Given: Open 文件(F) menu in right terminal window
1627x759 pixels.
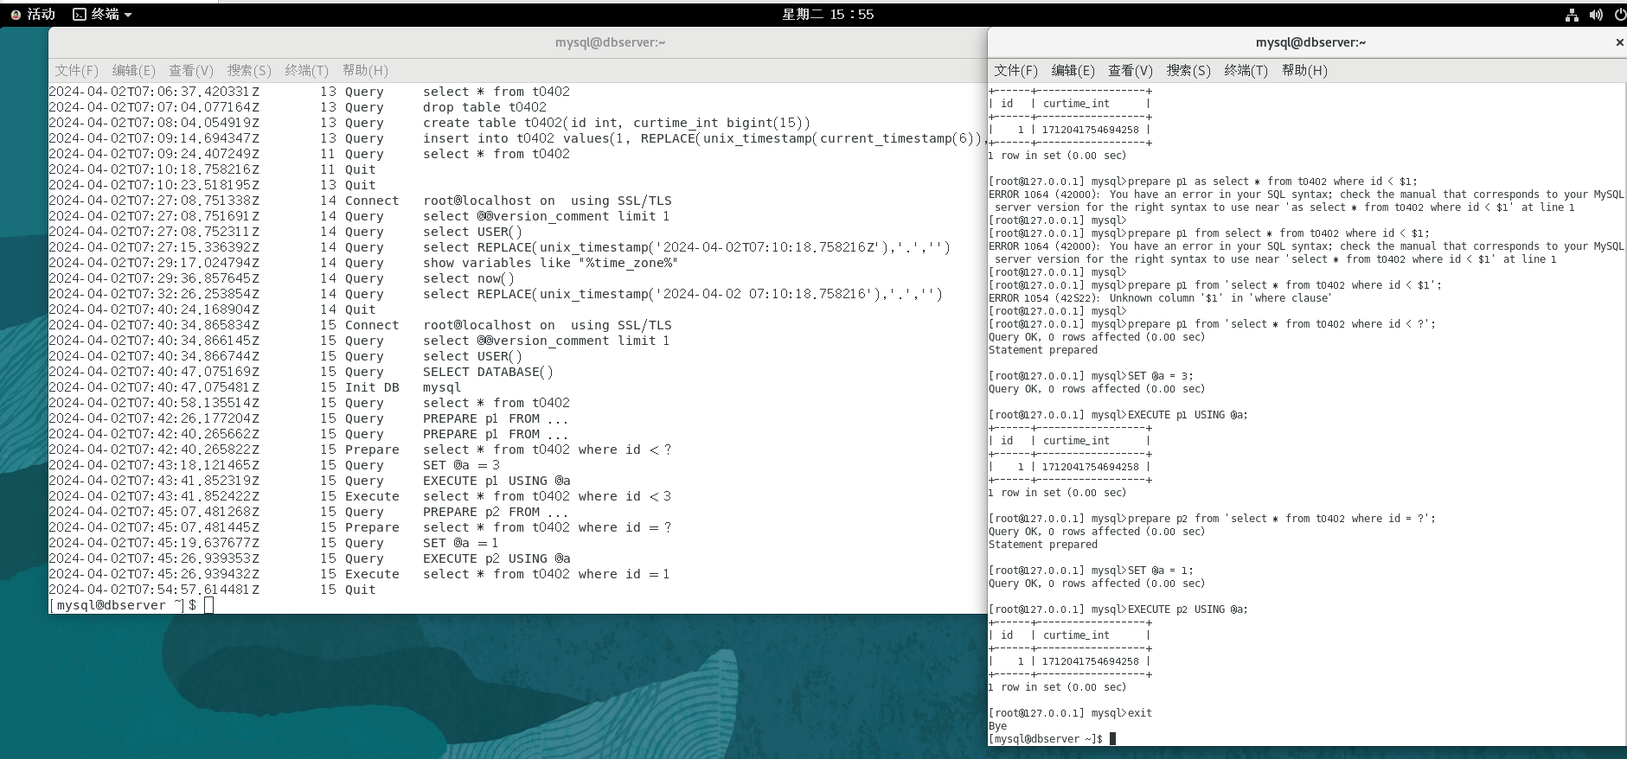Looking at the screenshot, I should tap(1016, 71).
